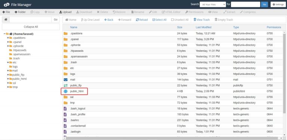Screen dimensions: 287x140
Task: Create a new file with +File
Action: pyautogui.click(x=6, y=12)
